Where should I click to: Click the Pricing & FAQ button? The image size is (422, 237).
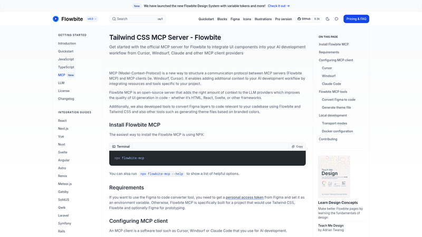[x=356, y=19]
